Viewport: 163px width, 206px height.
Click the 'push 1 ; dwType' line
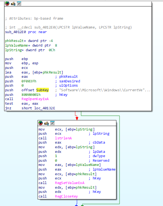click(72, 156)
